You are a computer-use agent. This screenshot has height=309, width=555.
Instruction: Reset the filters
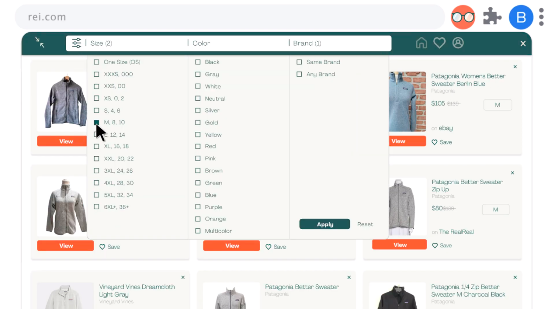pyautogui.click(x=365, y=224)
